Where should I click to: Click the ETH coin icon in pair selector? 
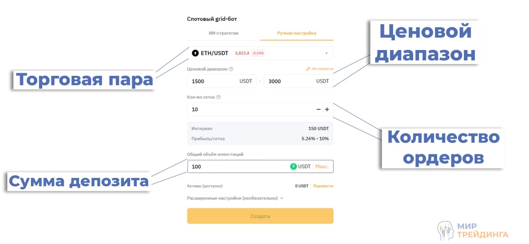[x=195, y=53]
